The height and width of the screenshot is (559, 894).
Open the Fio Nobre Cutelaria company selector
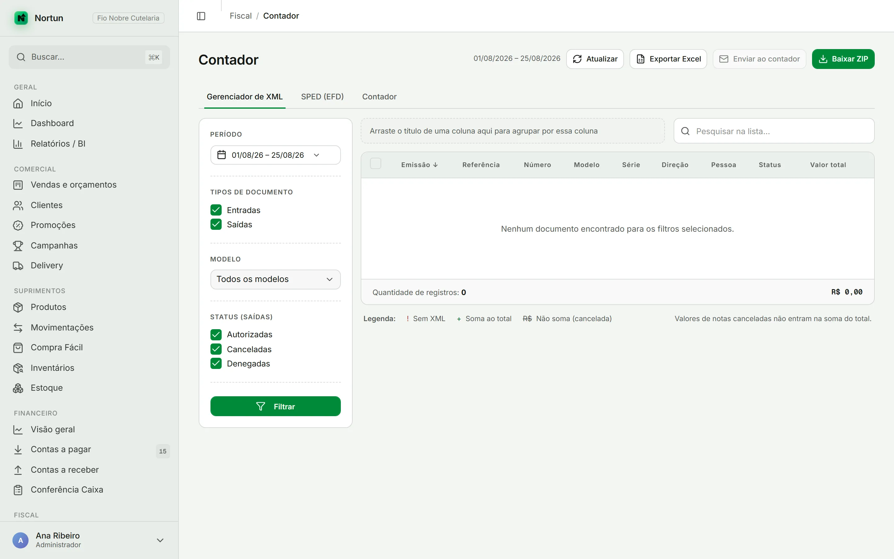click(128, 18)
